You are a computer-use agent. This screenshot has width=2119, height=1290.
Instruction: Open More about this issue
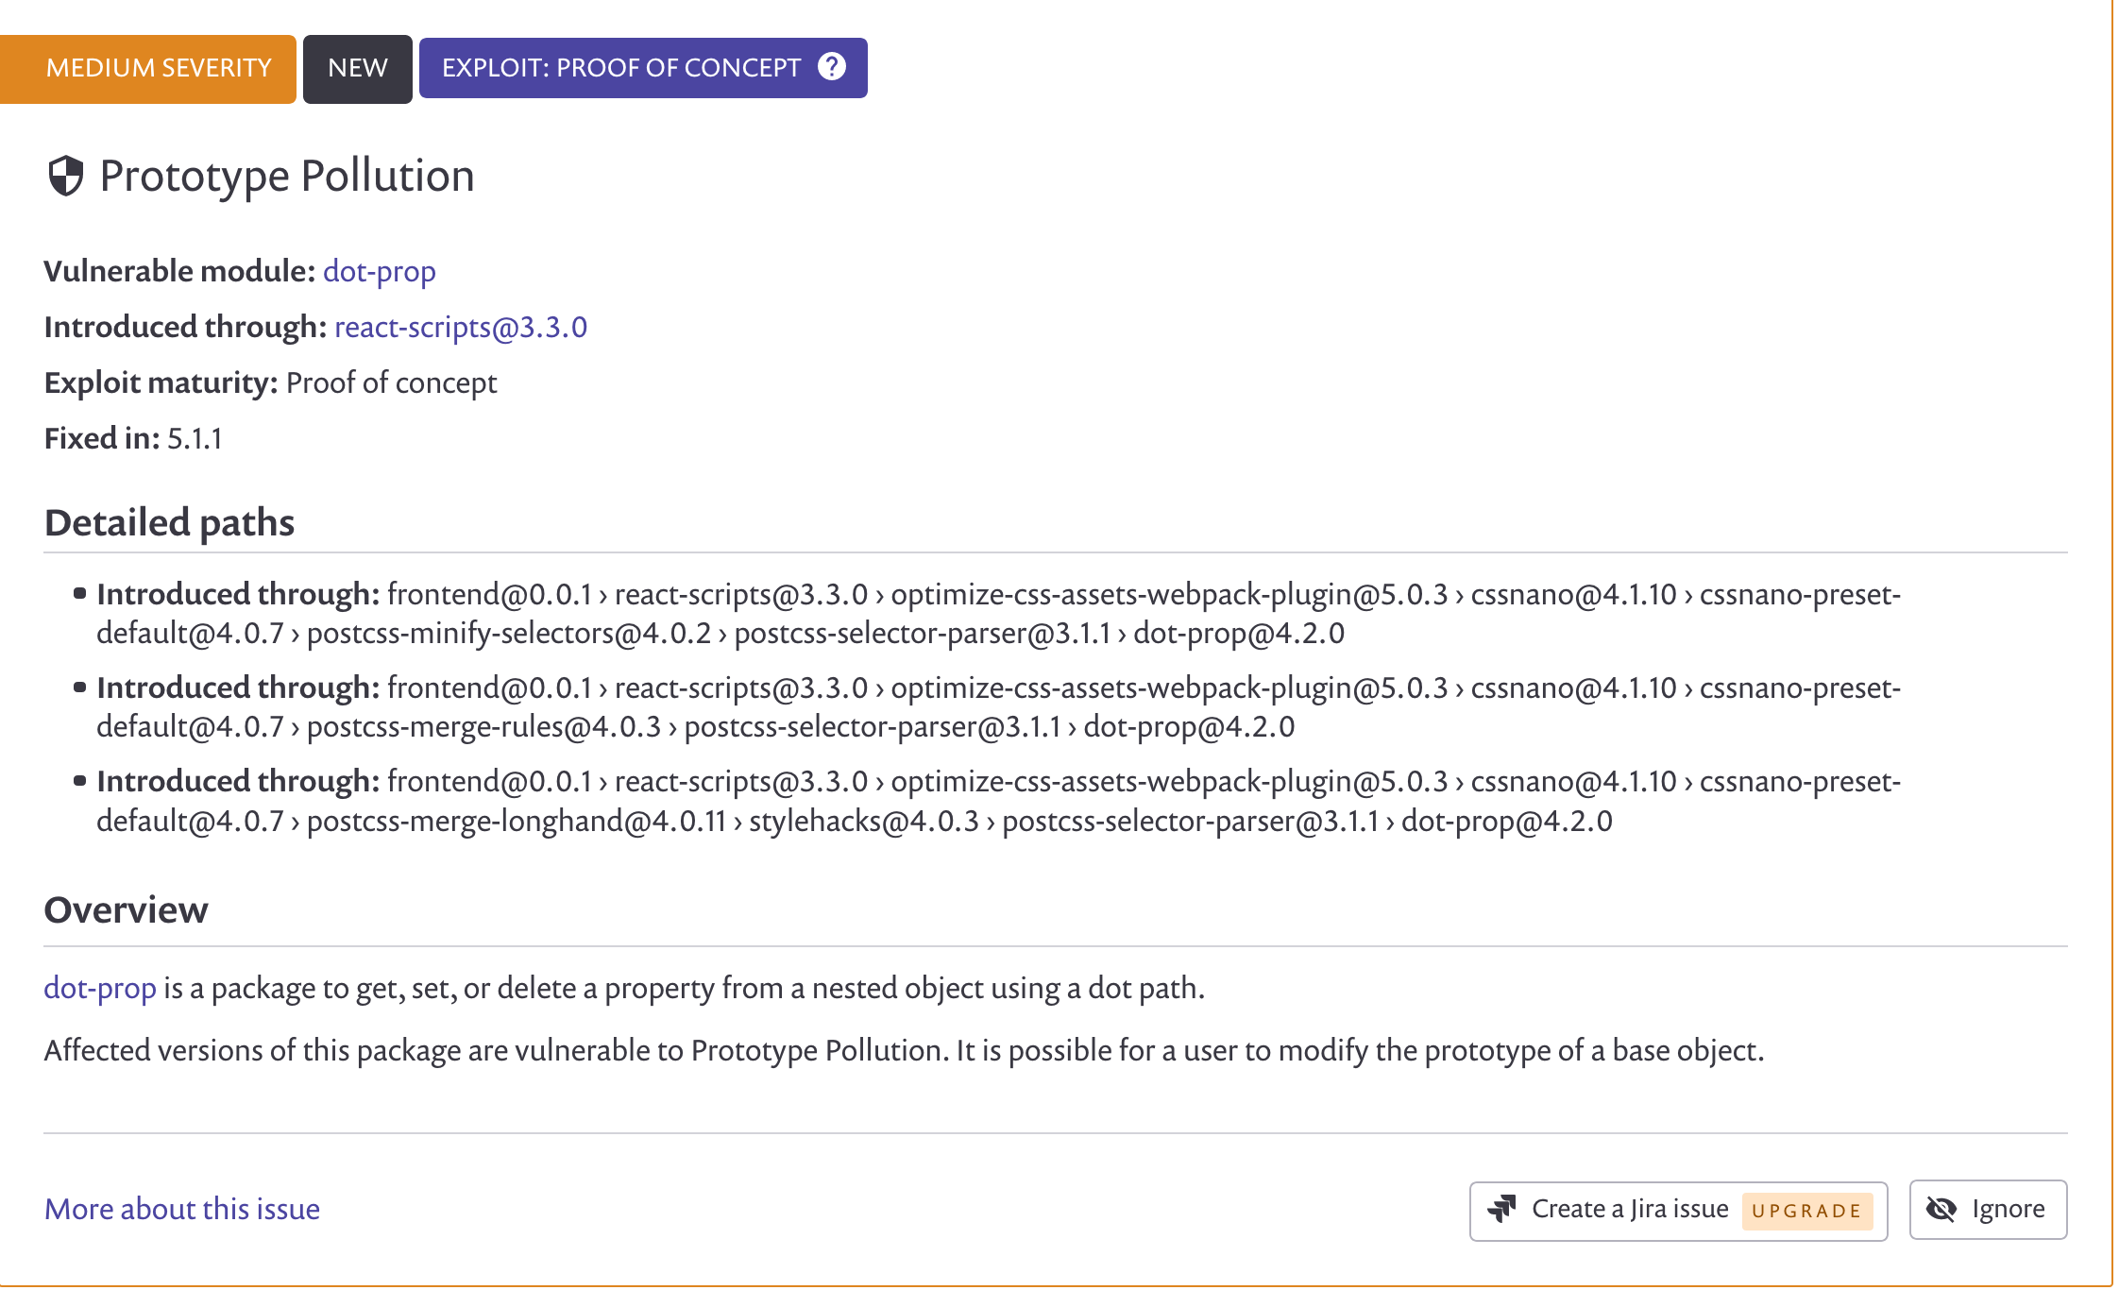pos(182,1209)
